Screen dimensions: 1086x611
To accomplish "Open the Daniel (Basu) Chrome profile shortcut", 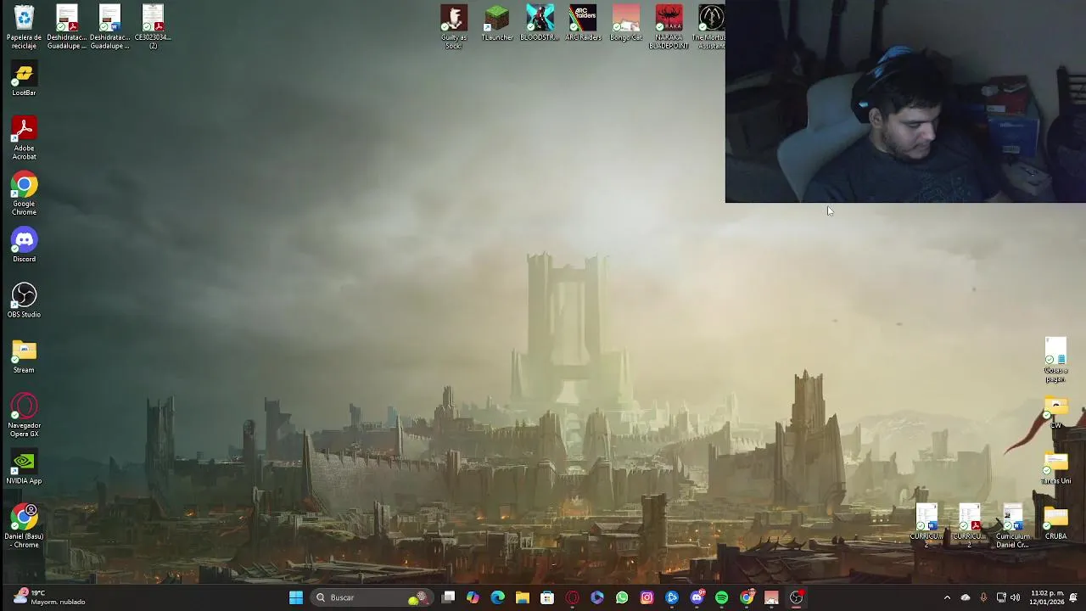I will coord(24,526).
